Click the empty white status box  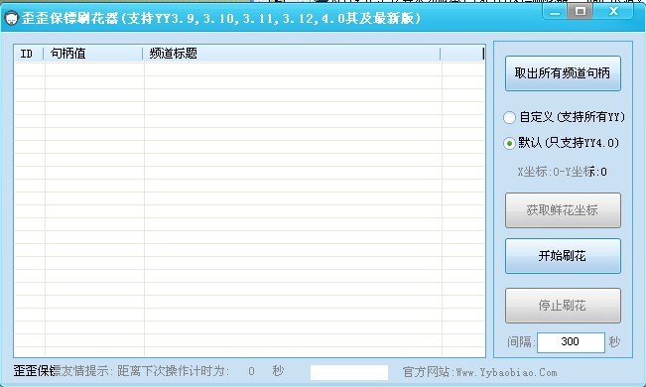(x=349, y=372)
